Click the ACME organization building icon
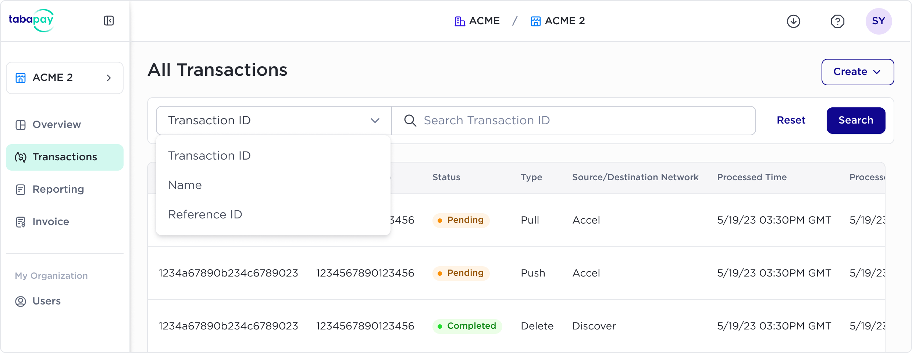This screenshot has height=353, width=912. pyautogui.click(x=459, y=21)
